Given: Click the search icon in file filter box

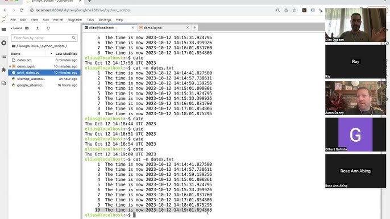Looking at the screenshot, I should point(74,38).
